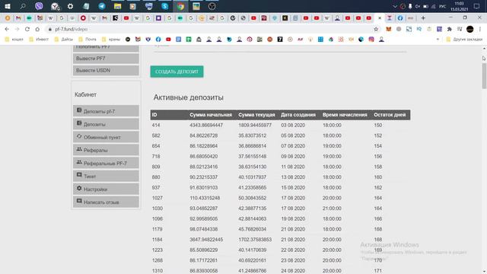Switch the РУС keyboard language indicator
The height and width of the screenshot is (274, 487).
pyautogui.click(x=443, y=6)
